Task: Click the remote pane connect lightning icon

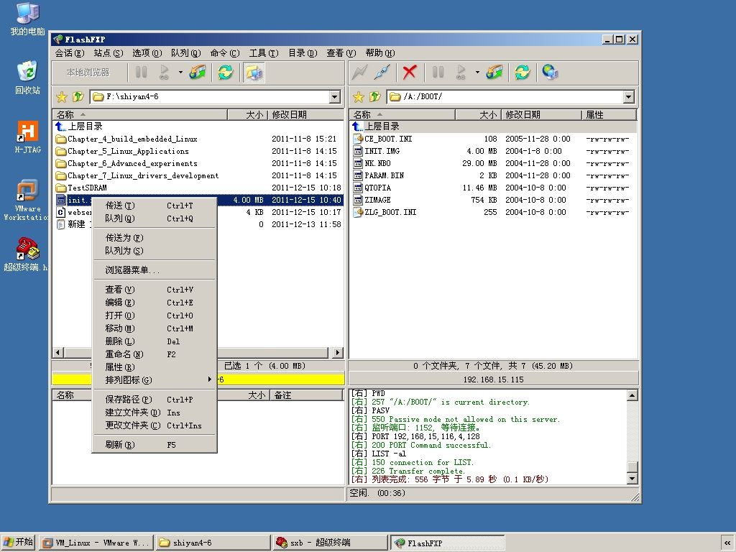Action: click(359, 73)
